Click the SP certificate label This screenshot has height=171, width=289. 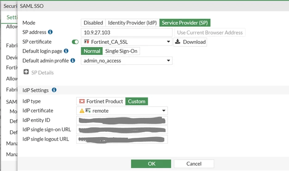pos(37,42)
